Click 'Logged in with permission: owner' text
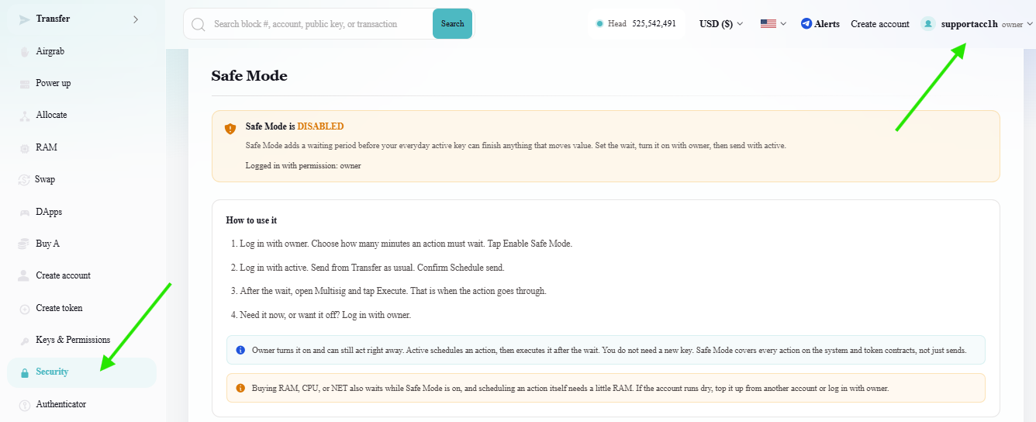 click(x=303, y=165)
